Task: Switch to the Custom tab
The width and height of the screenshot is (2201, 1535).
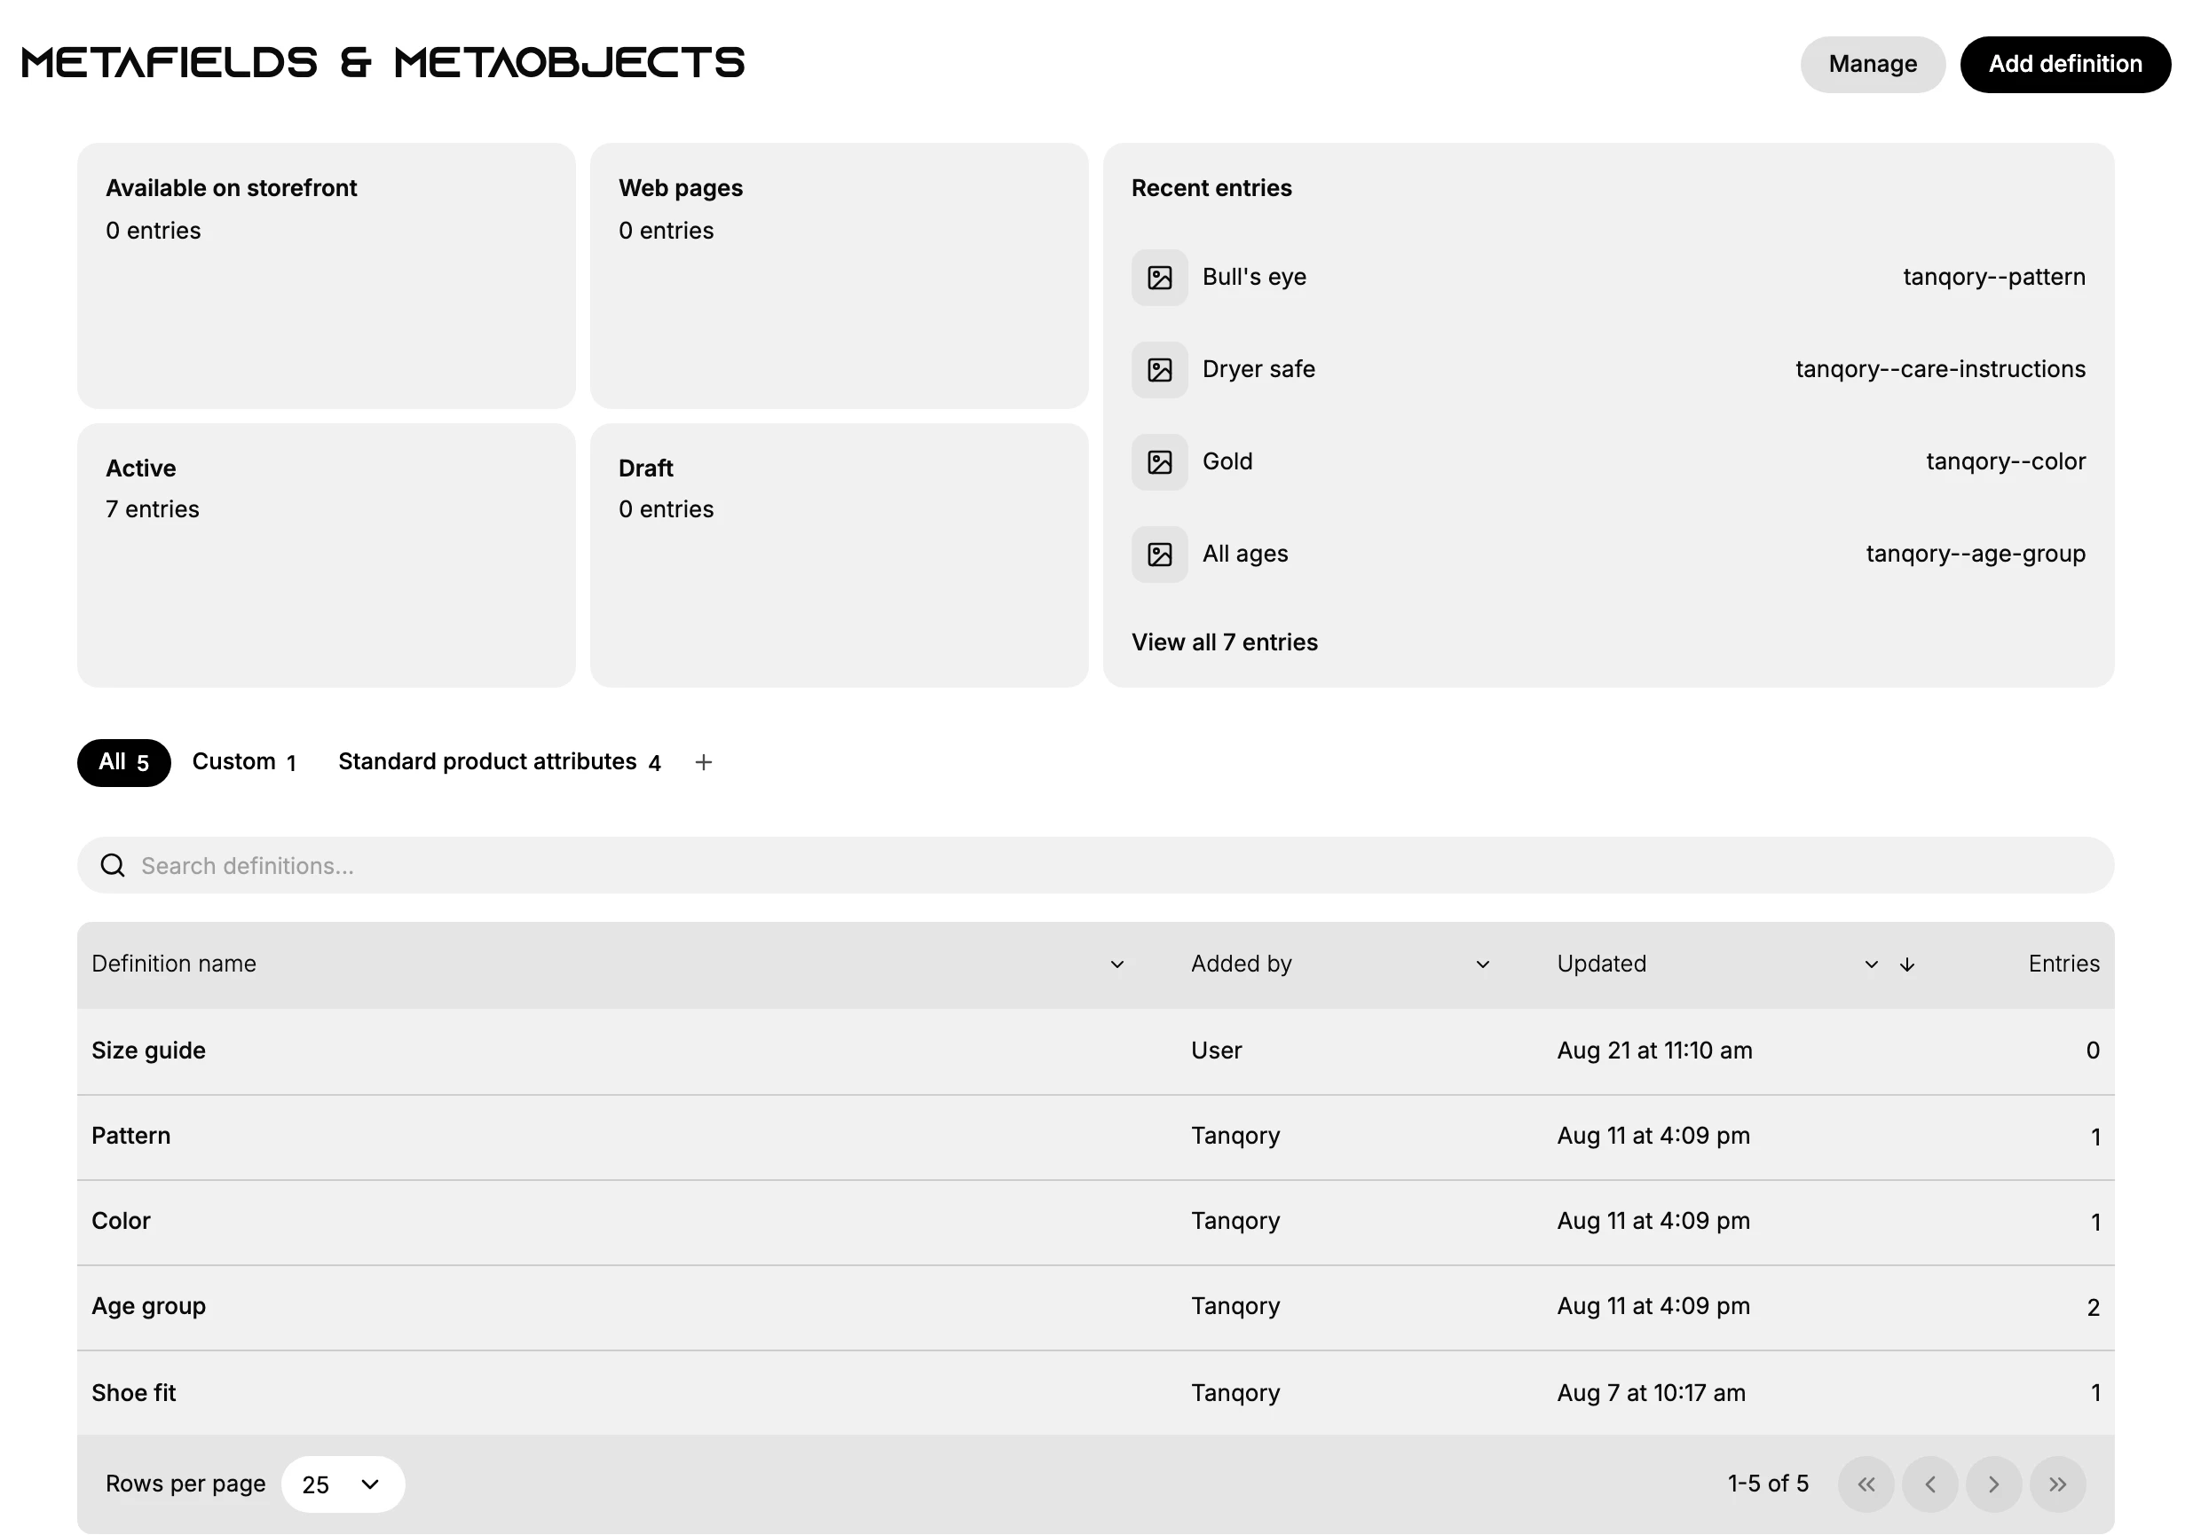Action: [243, 762]
